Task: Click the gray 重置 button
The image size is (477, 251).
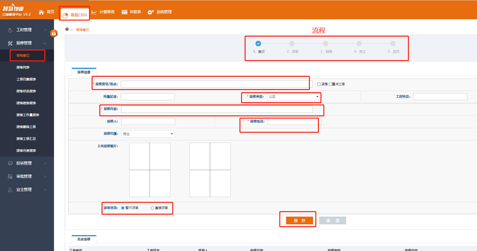Action: (333, 220)
